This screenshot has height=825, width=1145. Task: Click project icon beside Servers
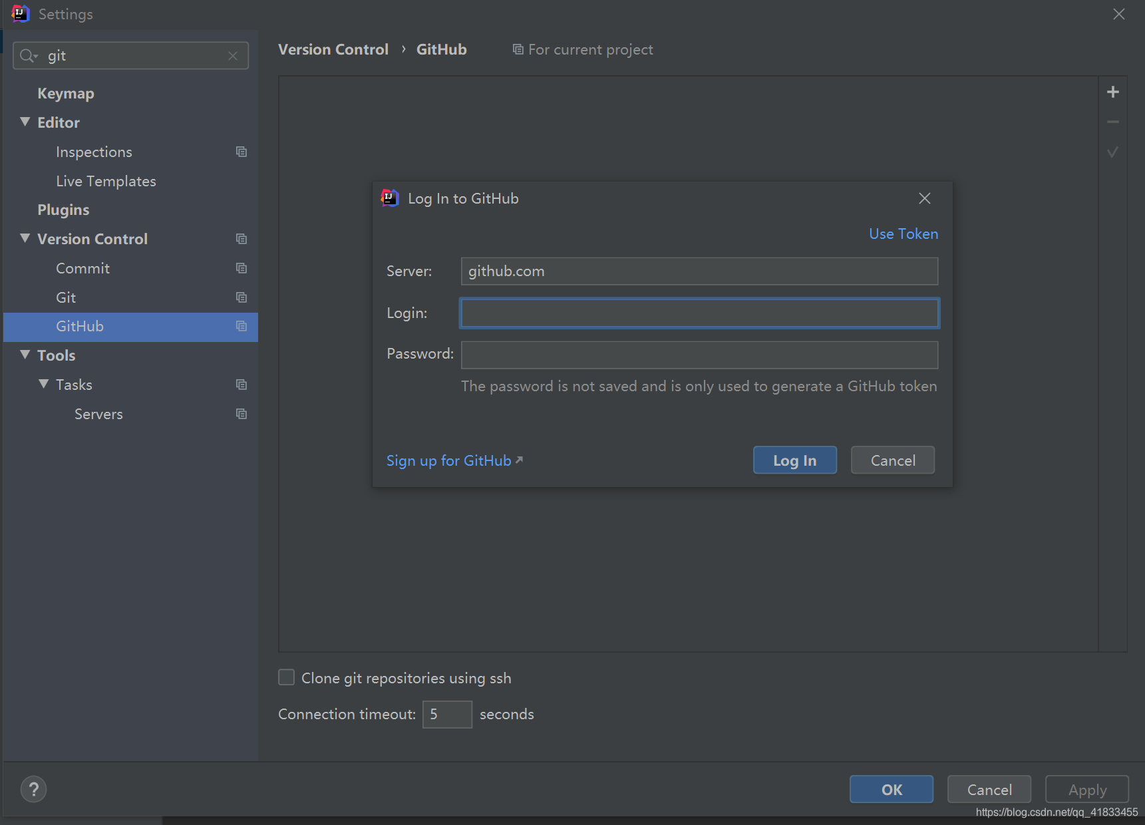[242, 414]
